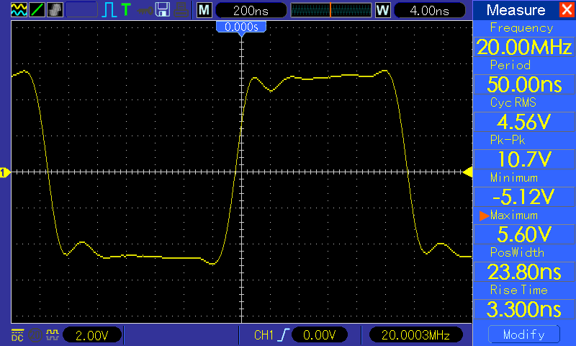Click the Frequency label
576x346 pixels.
(x=521, y=28)
